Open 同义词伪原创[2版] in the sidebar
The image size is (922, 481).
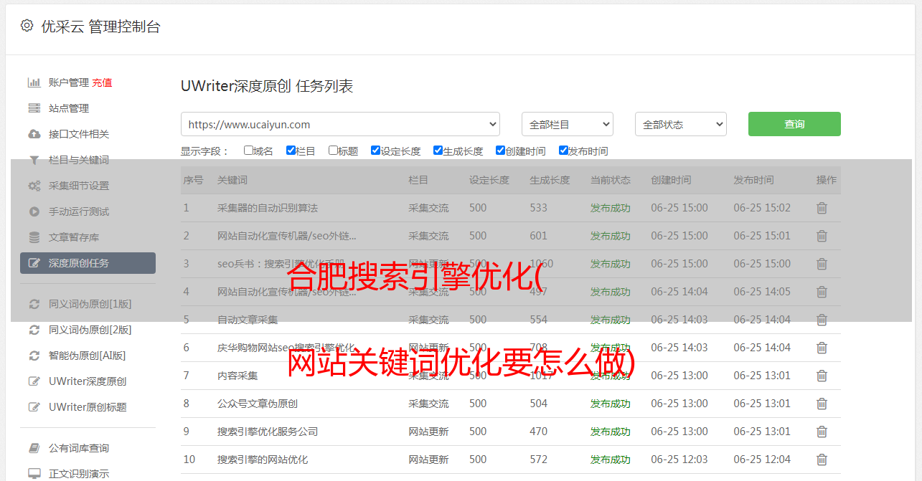[90, 330]
